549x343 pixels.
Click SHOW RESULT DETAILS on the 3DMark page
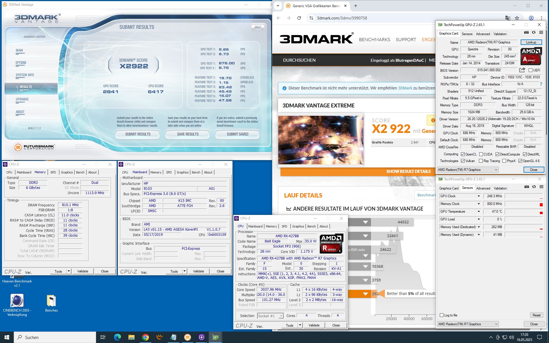pyautogui.click(x=408, y=171)
